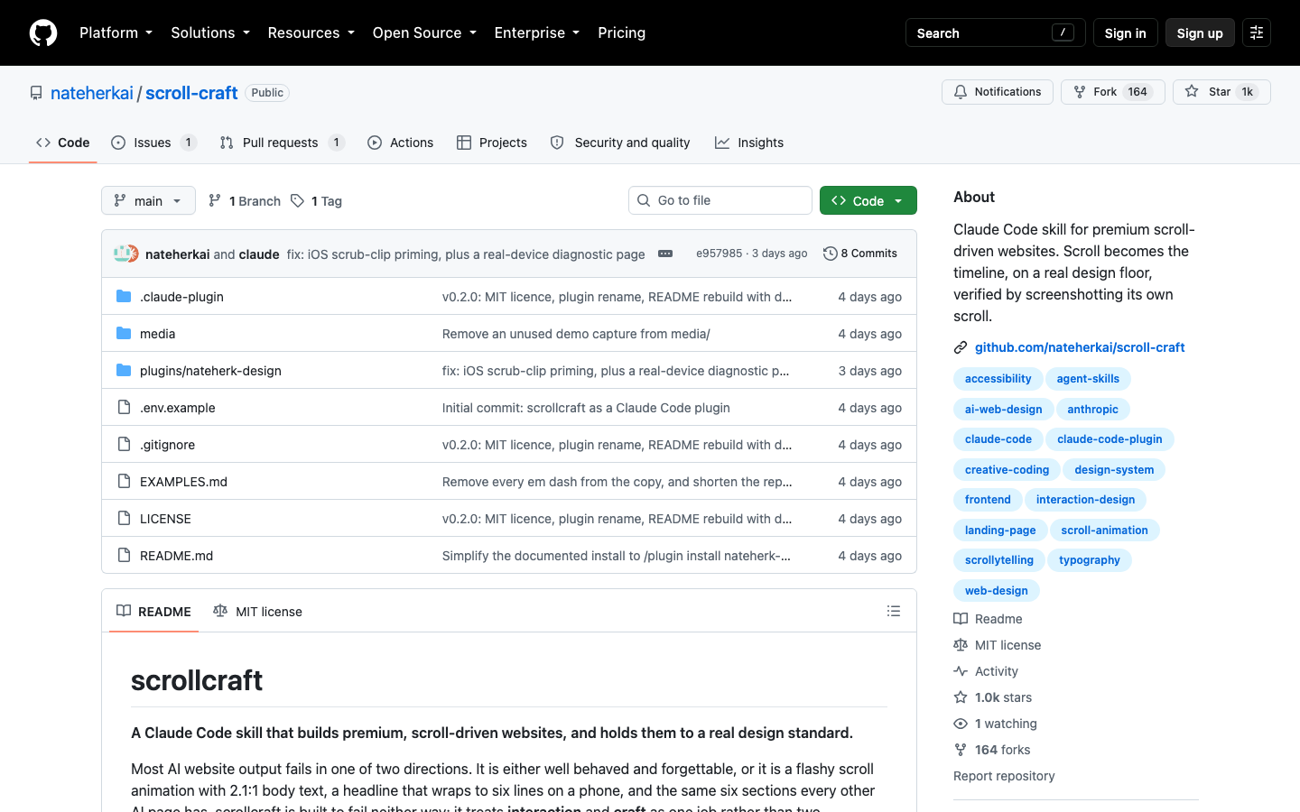This screenshot has height=812, width=1300.
Task: Open the appearance settings icon in header
Action: pos(1257,32)
